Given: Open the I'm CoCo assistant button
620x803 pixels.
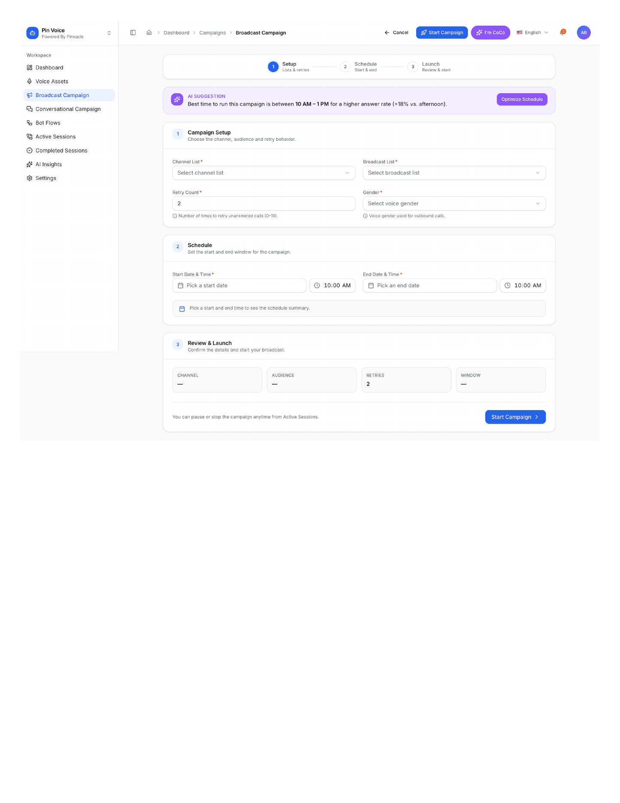Looking at the screenshot, I should 490,33.
